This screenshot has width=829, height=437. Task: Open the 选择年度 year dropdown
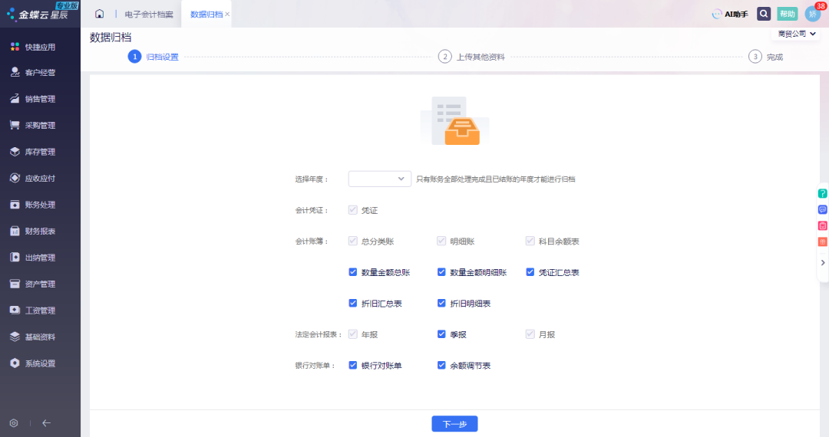380,179
